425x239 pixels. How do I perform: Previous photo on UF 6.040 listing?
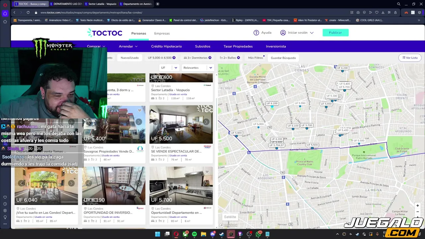[22, 183]
